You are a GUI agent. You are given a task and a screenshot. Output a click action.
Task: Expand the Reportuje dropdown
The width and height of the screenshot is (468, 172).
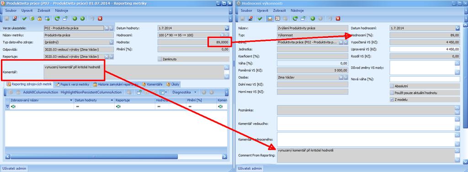112,56
